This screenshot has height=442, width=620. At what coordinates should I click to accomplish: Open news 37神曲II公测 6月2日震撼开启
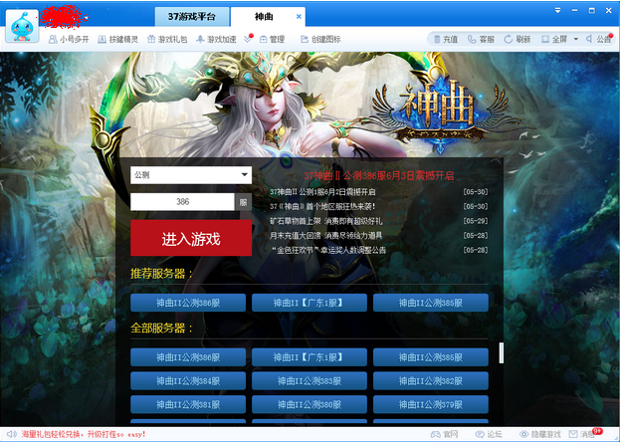(322, 192)
